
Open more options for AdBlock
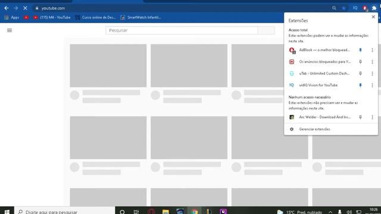pyautogui.click(x=372, y=50)
